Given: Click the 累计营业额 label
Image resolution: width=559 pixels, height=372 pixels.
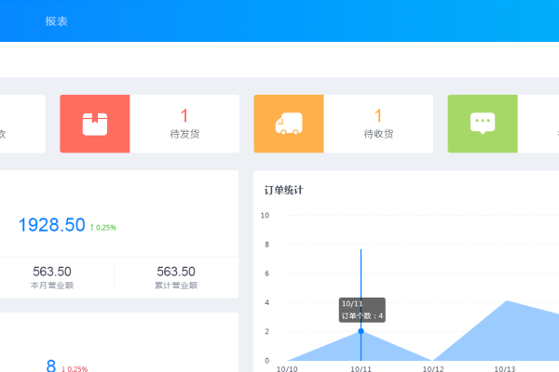Looking at the screenshot, I should [176, 286].
